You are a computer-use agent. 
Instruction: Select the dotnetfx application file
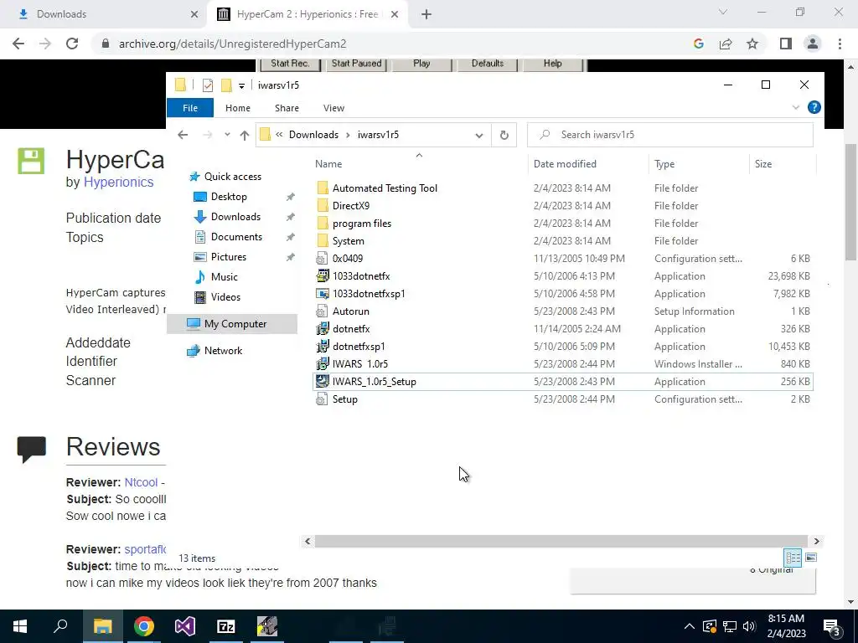coord(351,328)
